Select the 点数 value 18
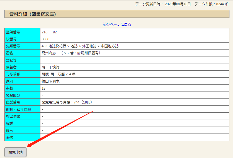This screenshot has width=233, height=158. 43,88
